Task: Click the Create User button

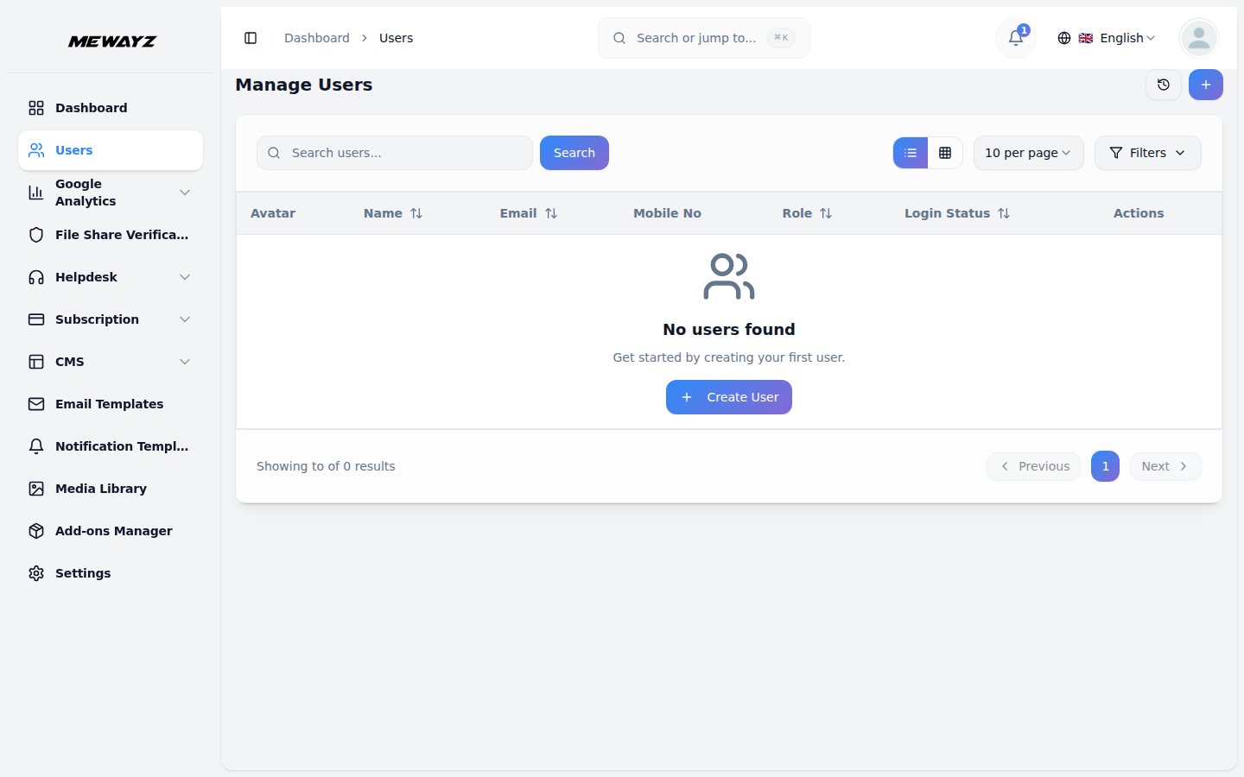Action: 728,397
